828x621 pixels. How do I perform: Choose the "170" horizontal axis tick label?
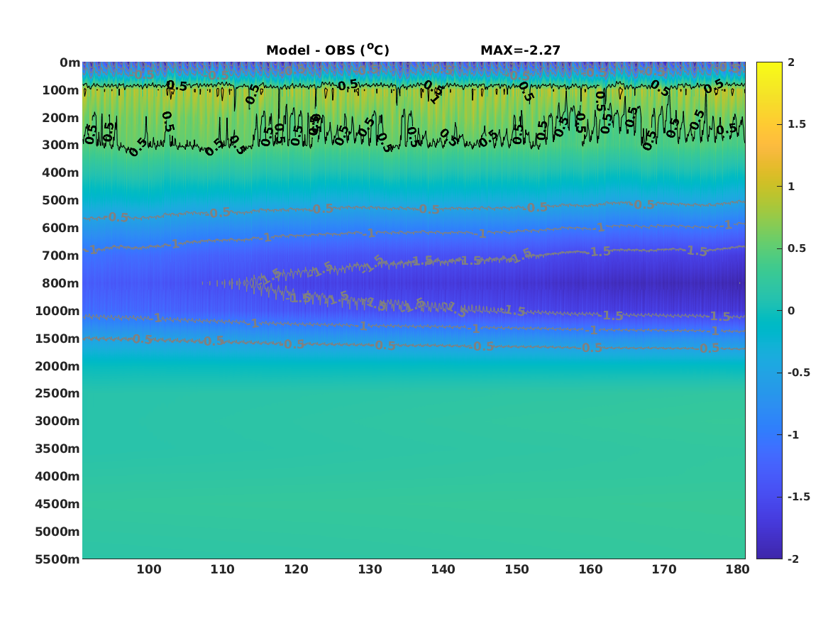(664, 569)
